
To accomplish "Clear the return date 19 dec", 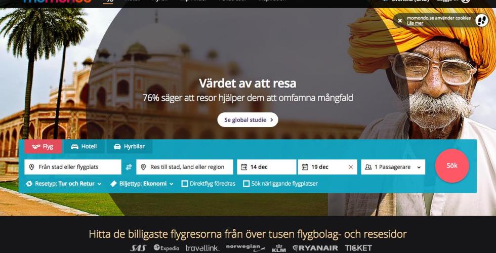I will (x=350, y=167).
